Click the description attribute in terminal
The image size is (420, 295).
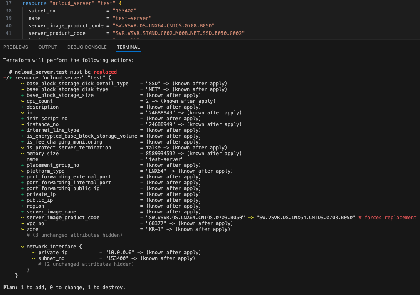pos(42,107)
